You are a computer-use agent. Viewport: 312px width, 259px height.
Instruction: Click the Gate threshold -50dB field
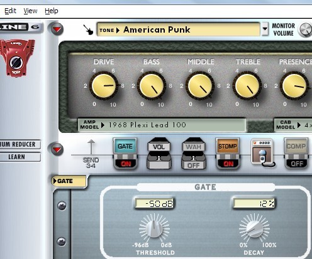tap(154, 203)
